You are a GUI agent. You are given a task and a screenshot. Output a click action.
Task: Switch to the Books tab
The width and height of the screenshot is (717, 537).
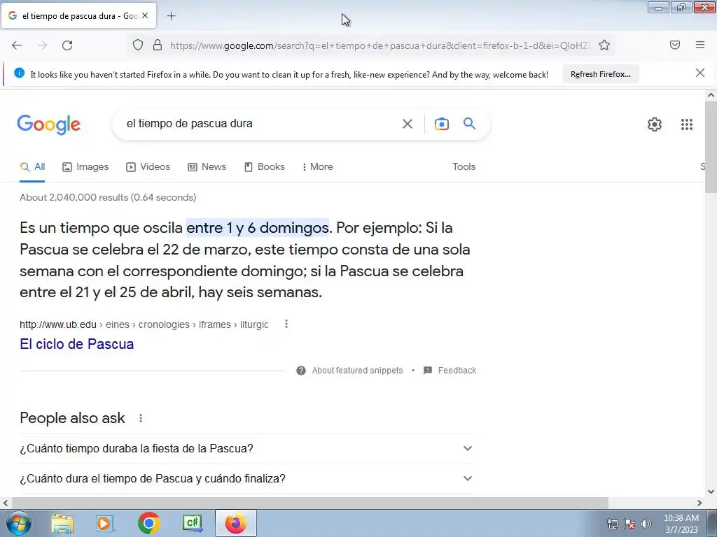(264, 167)
